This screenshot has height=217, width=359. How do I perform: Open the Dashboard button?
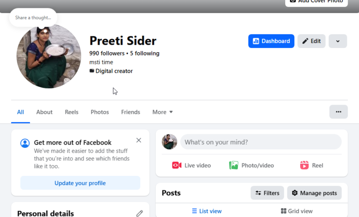271,41
